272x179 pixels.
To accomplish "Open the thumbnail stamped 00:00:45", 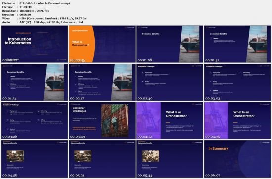I will tap(102, 44).
